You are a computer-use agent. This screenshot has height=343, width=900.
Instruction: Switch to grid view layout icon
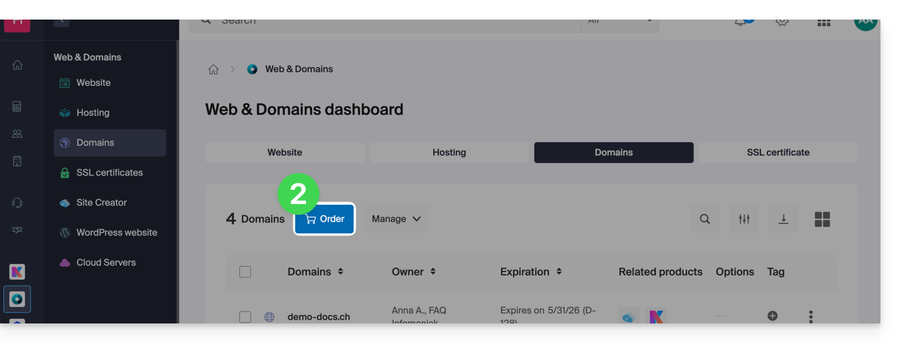(x=822, y=219)
